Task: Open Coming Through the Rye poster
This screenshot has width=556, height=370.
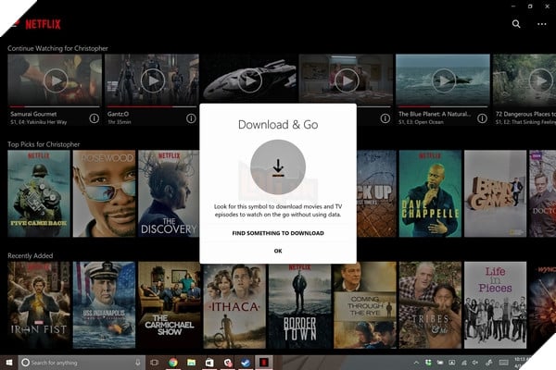Action: (365, 305)
